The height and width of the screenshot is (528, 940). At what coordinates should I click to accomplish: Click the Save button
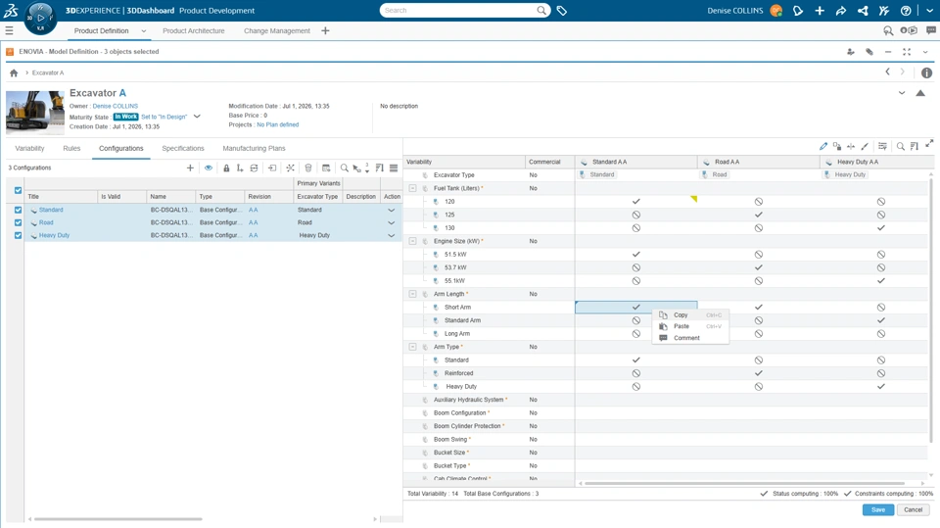click(878, 510)
